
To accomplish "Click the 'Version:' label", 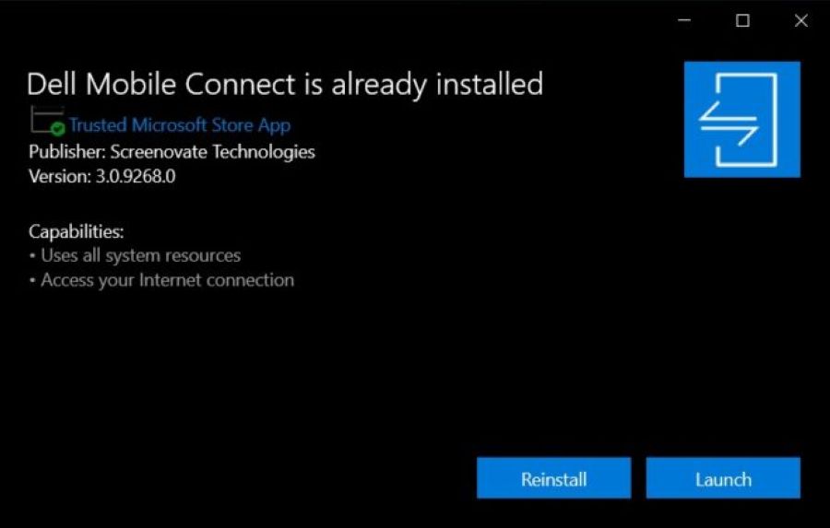I will click(59, 175).
